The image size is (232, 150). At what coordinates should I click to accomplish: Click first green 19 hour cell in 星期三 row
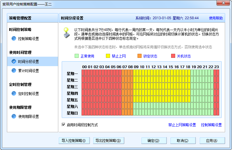pyautogui.click(x=192, y=86)
